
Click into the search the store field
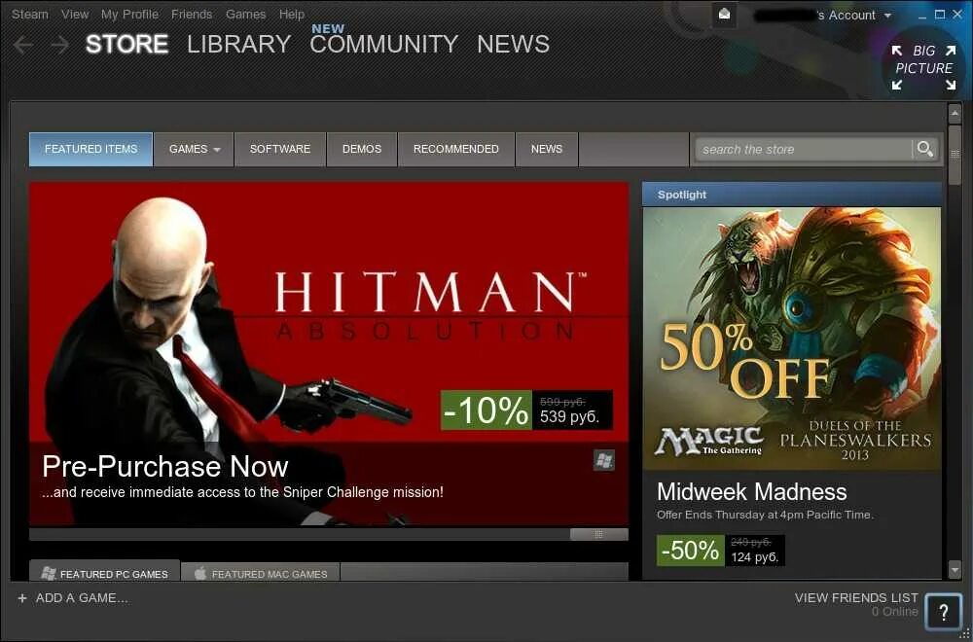[804, 149]
